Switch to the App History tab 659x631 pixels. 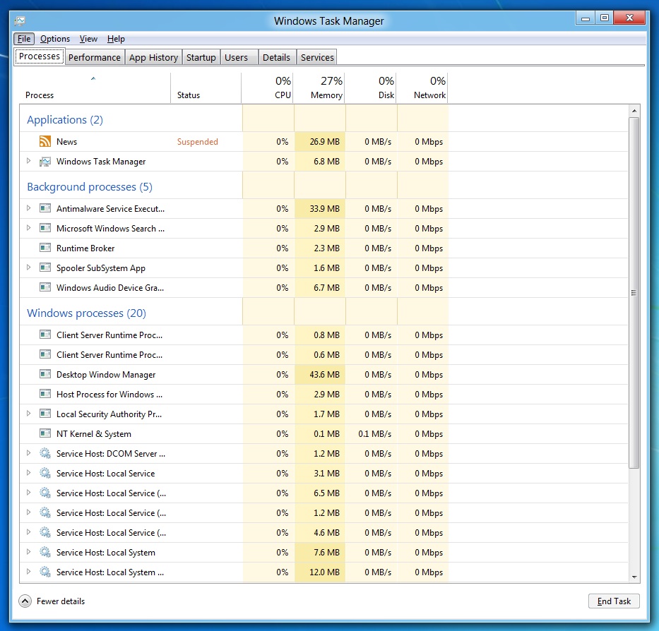(153, 57)
